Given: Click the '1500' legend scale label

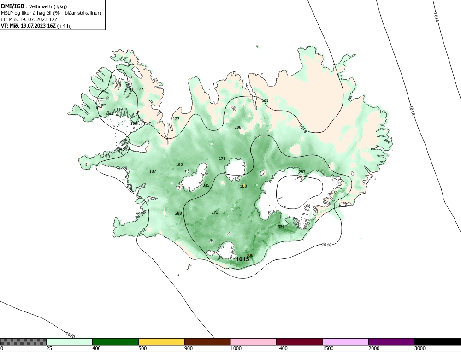Looking at the screenshot, I should point(328,348).
